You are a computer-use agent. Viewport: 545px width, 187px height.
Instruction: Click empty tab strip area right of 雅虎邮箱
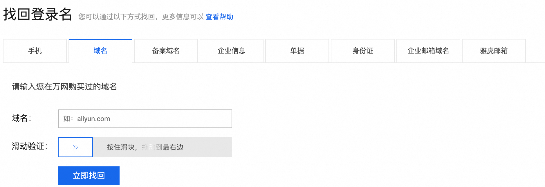point(535,51)
